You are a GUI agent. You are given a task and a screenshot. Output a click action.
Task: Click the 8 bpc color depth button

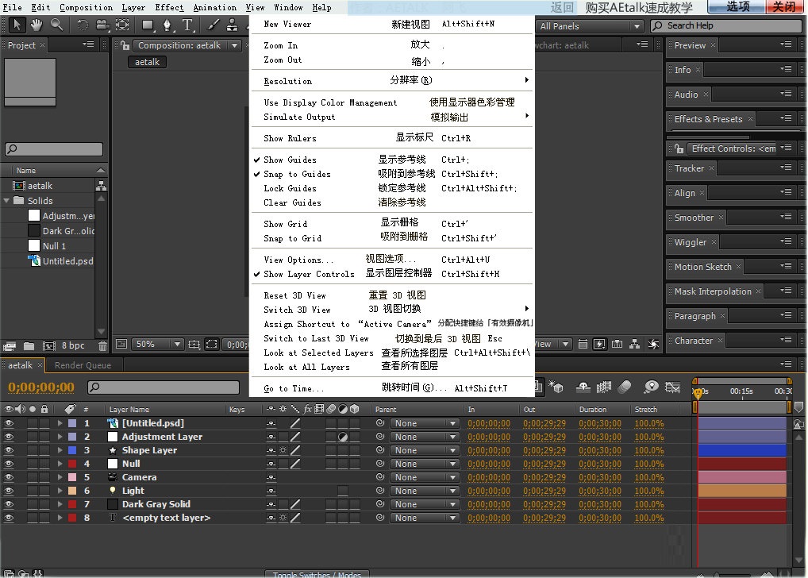click(x=73, y=346)
